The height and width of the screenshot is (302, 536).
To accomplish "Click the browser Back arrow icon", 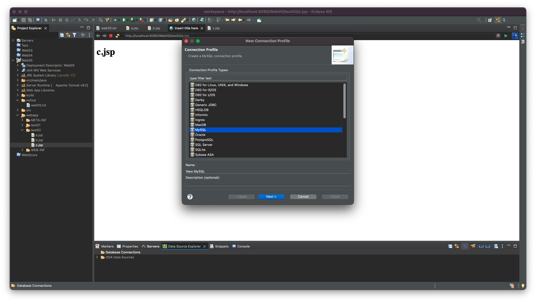I will pyautogui.click(x=98, y=36).
